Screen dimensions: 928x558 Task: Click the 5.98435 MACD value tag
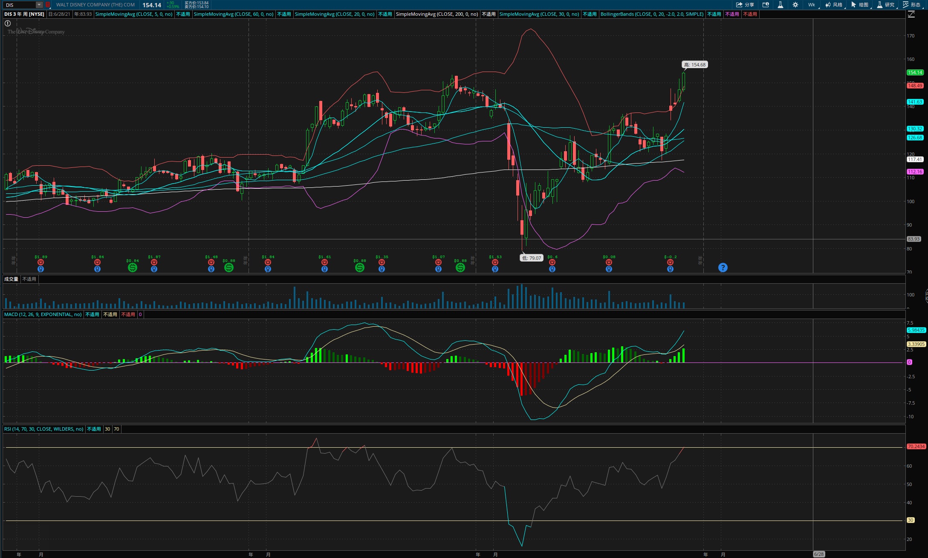(x=916, y=330)
